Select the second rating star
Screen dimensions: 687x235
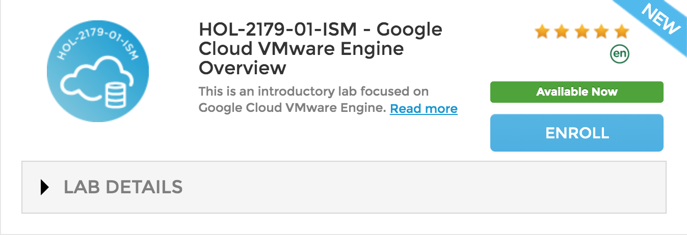click(562, 32)
